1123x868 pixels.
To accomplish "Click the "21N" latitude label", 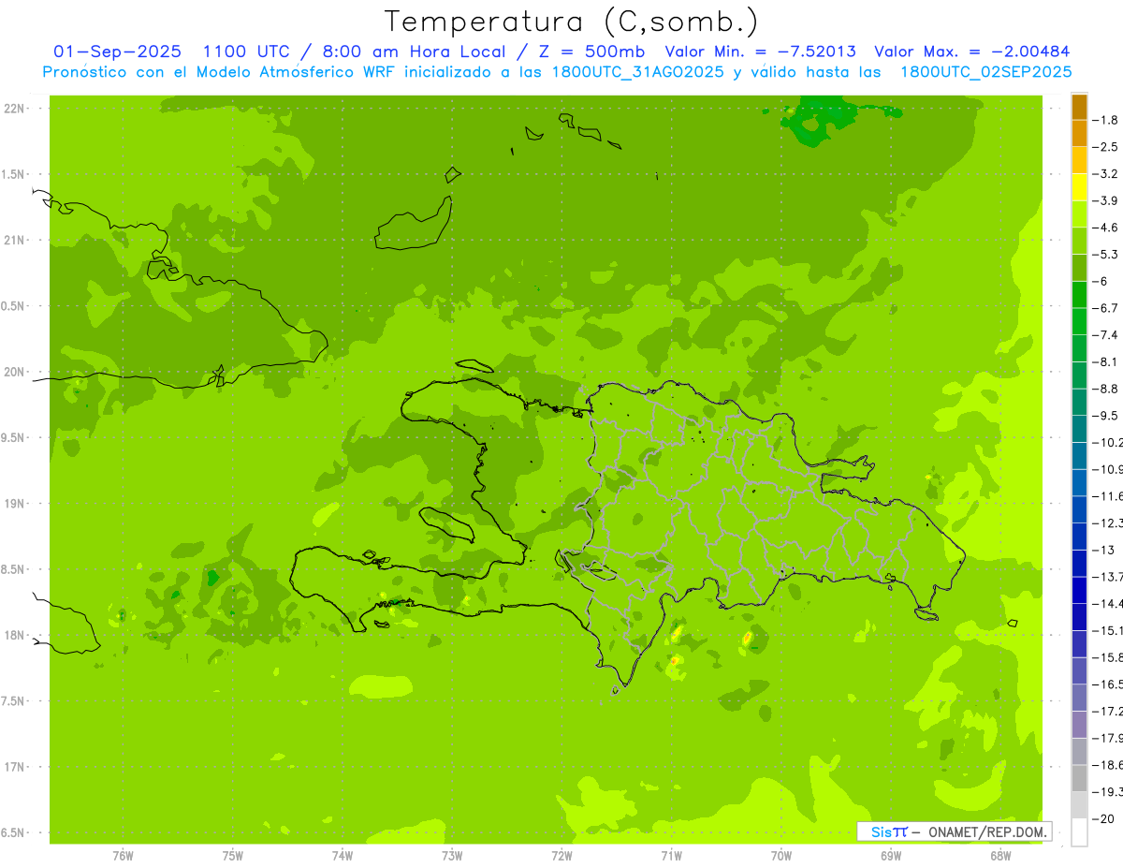I will [14, 240].
